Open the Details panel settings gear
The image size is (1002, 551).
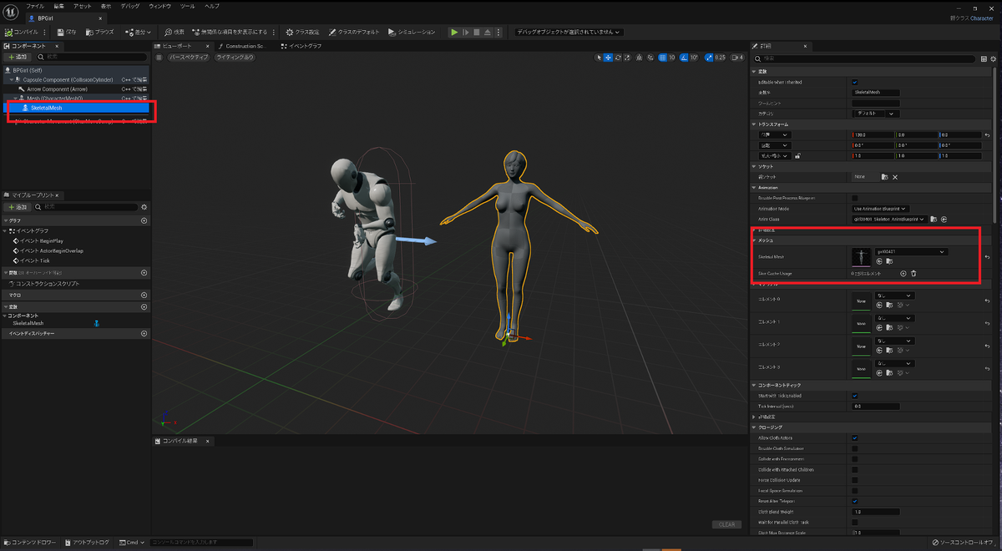tap(994, 58)
